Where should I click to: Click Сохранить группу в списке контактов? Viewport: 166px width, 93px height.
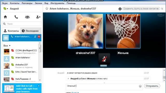(x=141, y=9)
